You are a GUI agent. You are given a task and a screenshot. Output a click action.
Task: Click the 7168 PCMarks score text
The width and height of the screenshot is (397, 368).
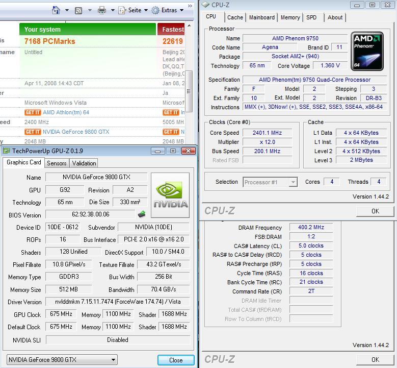pyautogui.click(x=49, y=41)
